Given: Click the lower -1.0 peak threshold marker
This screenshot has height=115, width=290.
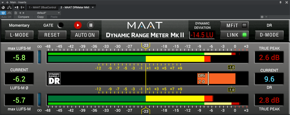Looking at the screenshot, I should (231, 90).
